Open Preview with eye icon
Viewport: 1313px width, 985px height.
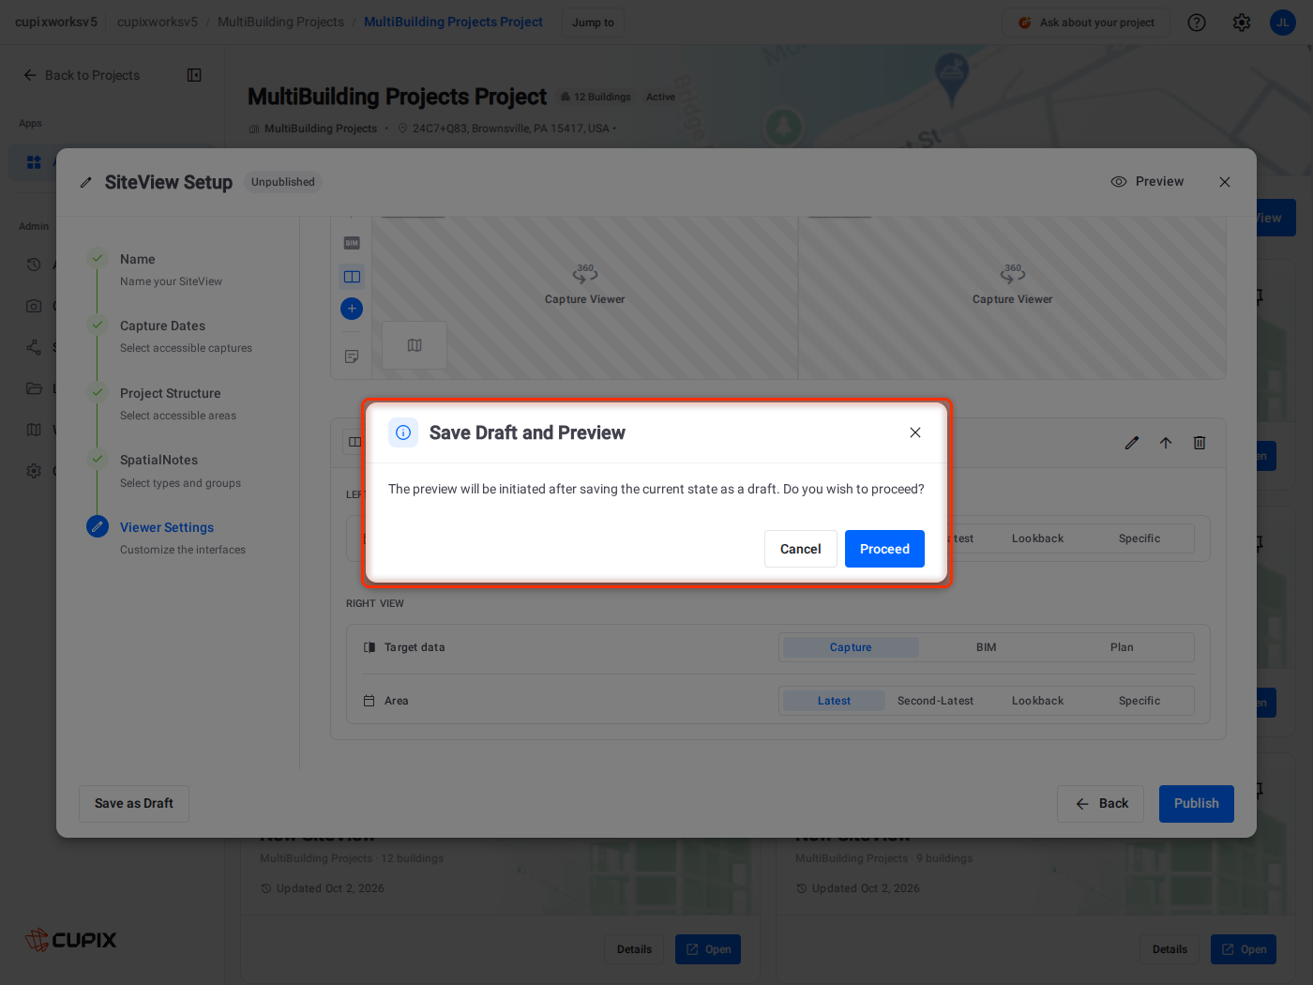1147,182
